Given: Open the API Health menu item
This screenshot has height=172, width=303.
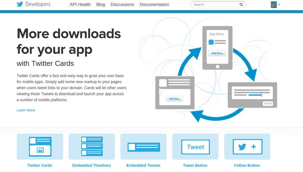Looking at the screenshot, I should tap(80, 4).
